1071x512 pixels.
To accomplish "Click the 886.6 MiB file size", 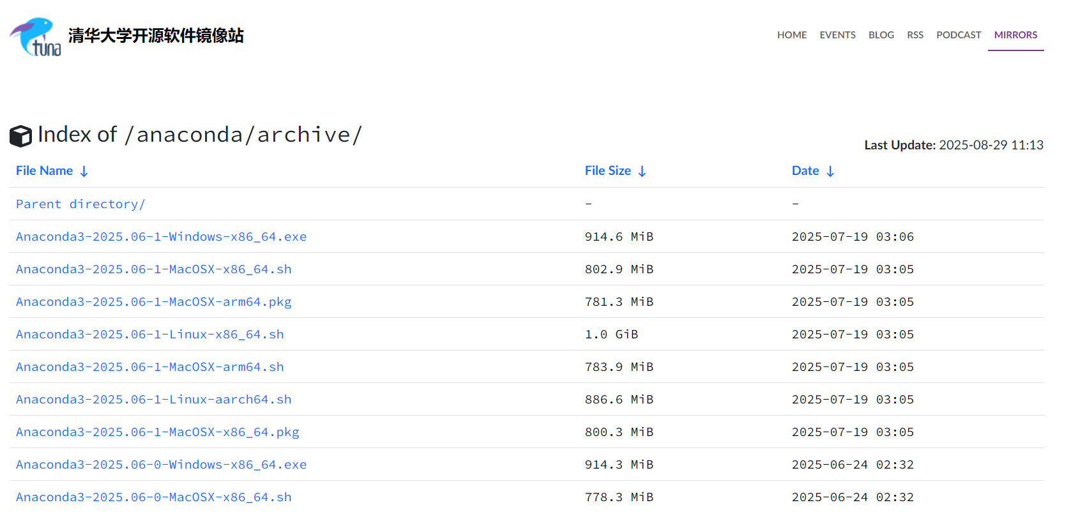I will 619,399.
